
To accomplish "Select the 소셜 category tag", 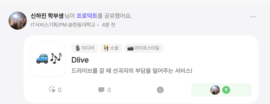I will [111, 48].
